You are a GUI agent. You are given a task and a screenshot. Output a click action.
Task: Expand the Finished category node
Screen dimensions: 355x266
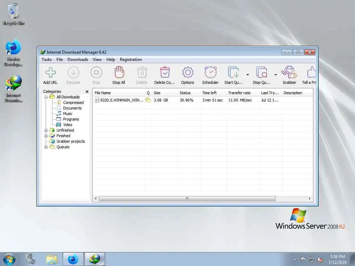click(x=46, y=136)
